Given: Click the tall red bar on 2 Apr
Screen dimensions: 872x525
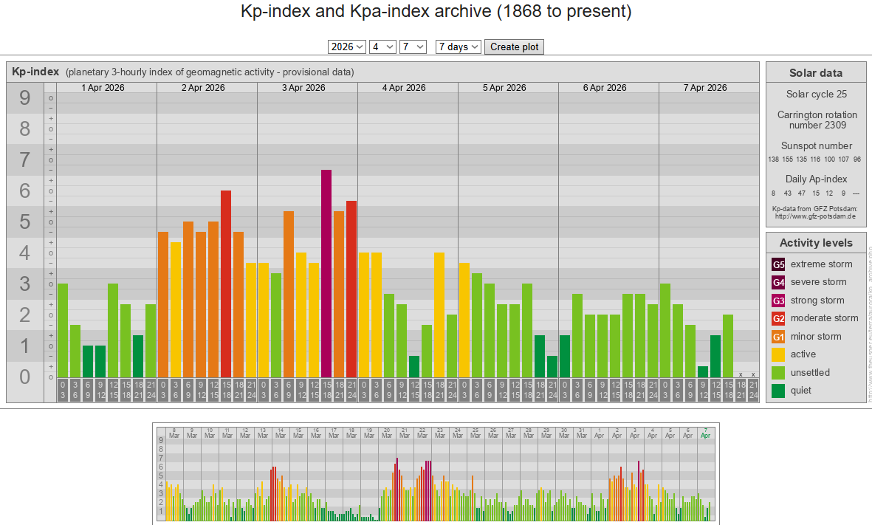Looking at the screenshot, I should (226, 284).
